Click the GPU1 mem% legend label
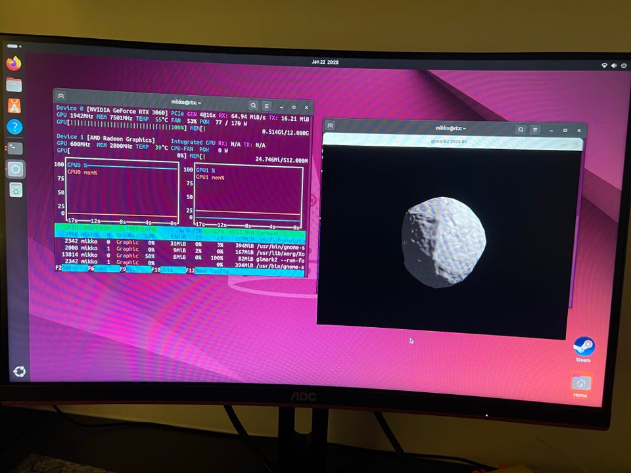Viewport: 631px width, 473px height. 210,177
